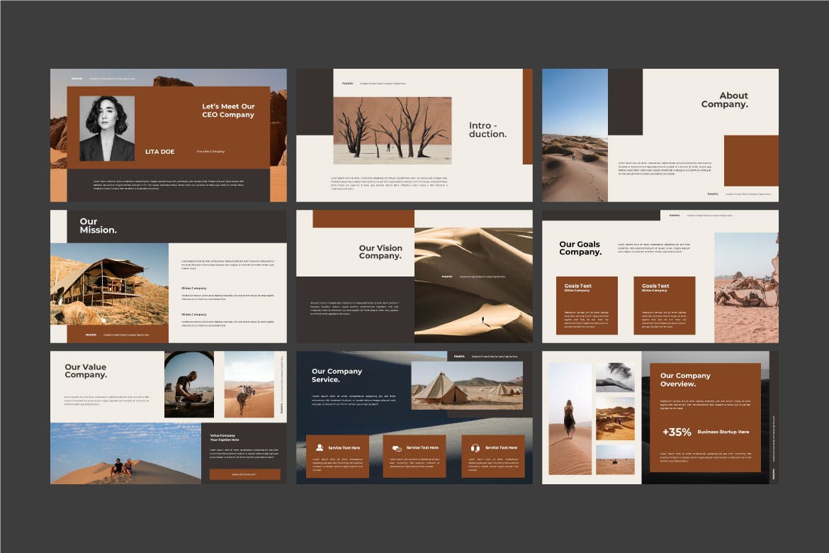Click the woman walking on dune photo
Viewport: 829px width, 553px height.
[570, 418]
